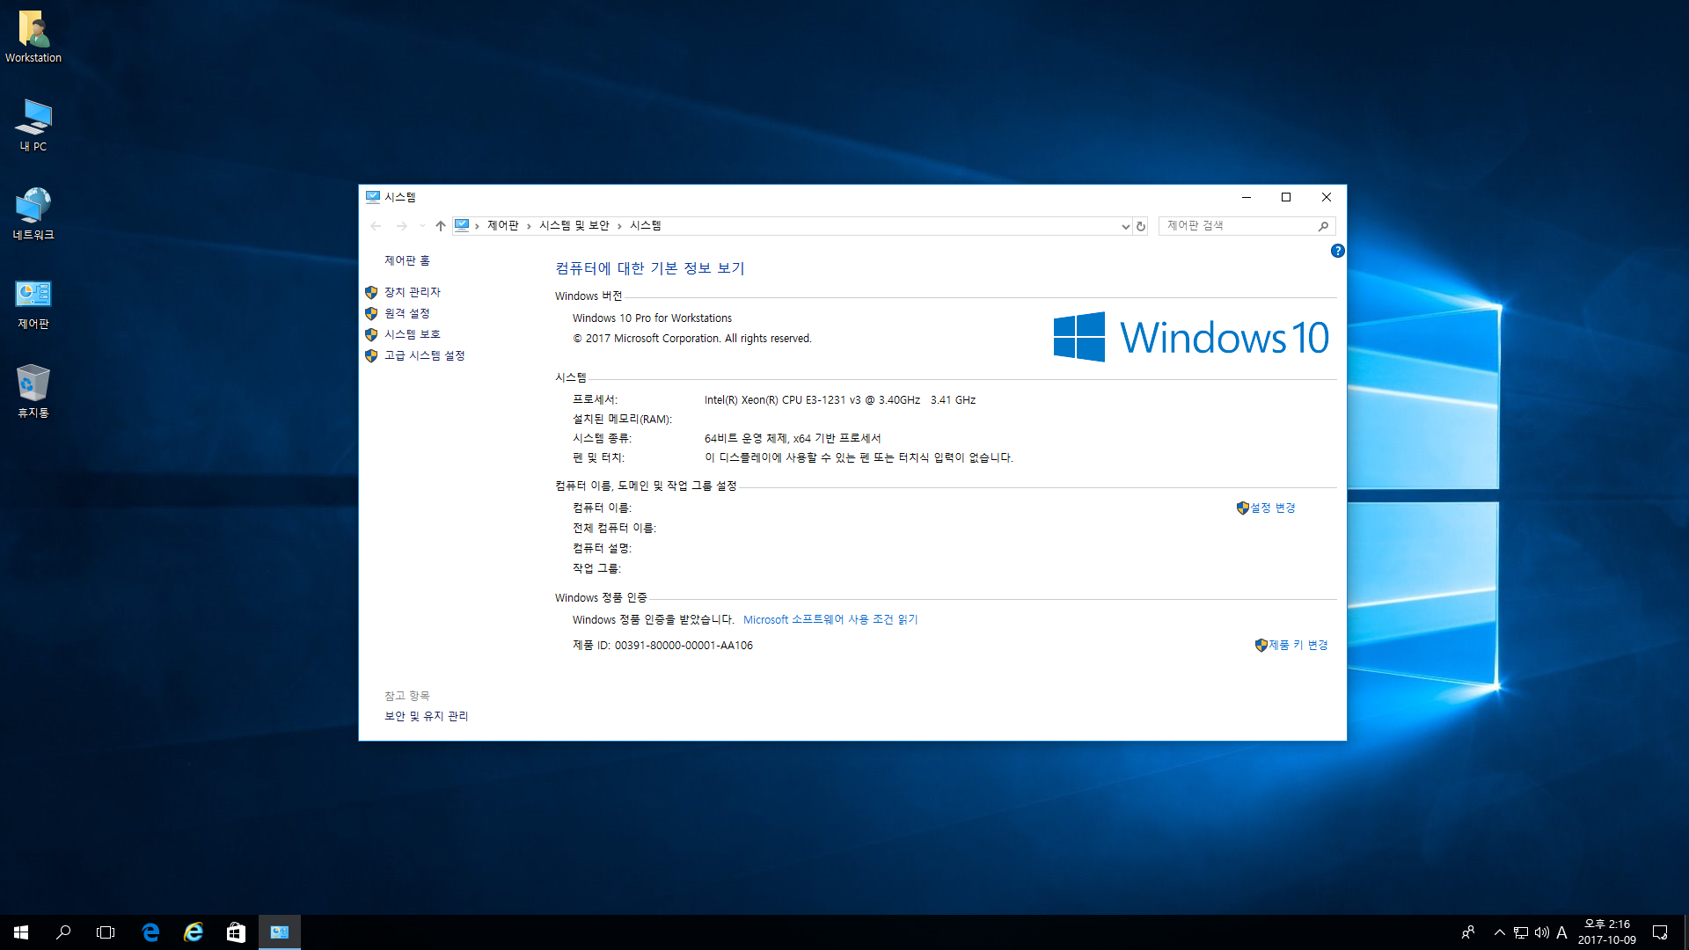The image size is (1689, 950).
Task: Click the search magnifier in 제어판 검색 box
Action: pyautogui.click(x=1323, y=226)
